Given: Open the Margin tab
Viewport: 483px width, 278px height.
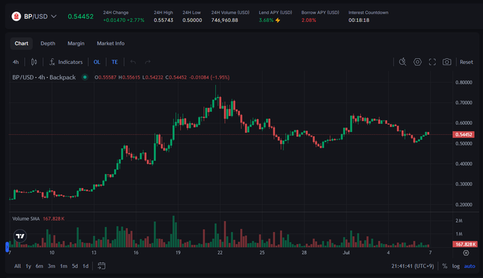Looking at the screenshot, I should click(76, 43).
